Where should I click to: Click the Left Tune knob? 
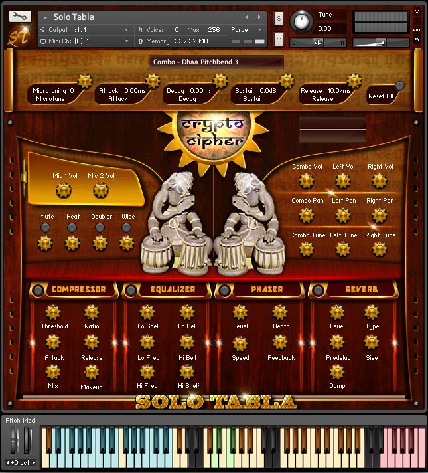tap(343, 250)
